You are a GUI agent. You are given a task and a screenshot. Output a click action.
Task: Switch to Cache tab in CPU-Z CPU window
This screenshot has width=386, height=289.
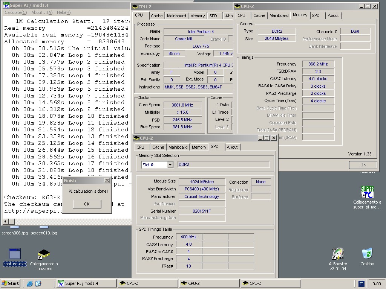[x=156, y=16]
